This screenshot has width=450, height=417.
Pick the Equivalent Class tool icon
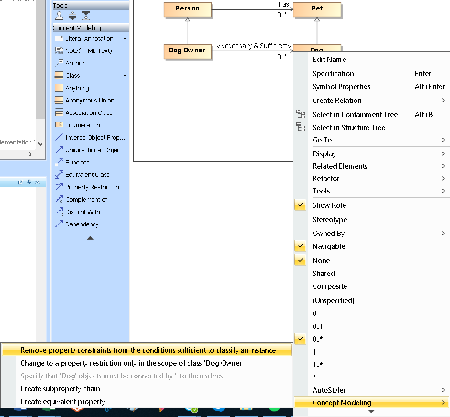pyautogui.click(x=59, y=175)
